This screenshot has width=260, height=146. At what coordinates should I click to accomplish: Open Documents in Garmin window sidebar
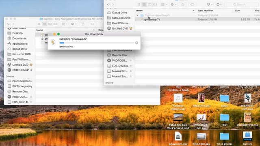(17, 39)
